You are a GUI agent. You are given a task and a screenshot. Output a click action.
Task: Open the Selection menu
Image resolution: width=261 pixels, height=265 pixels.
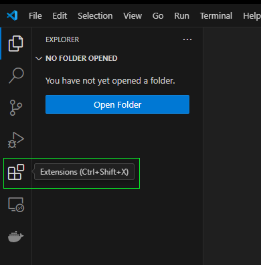click(x=95, y=16)
